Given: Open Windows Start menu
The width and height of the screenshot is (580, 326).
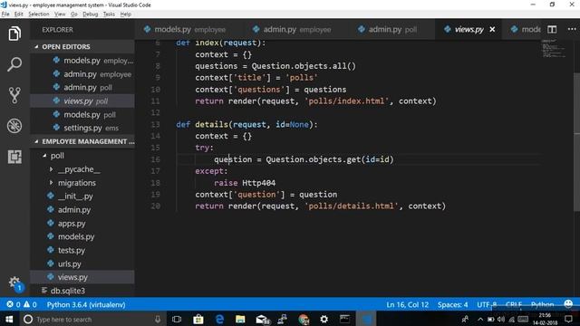Looking at the screenshot, I should coord(9,319).
